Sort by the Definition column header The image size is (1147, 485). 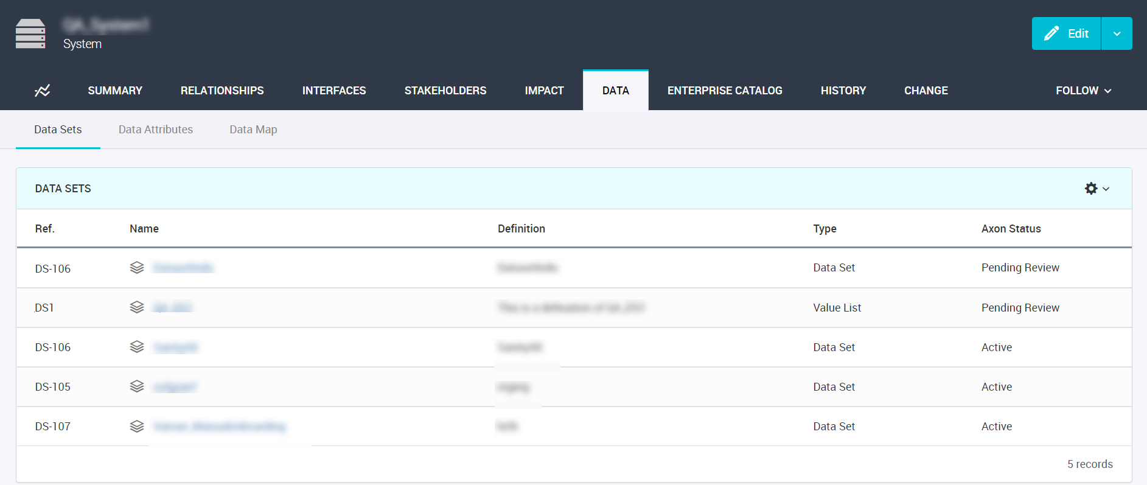pos(521,229)
